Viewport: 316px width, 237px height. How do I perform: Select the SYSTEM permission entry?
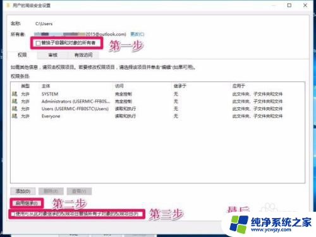tap(157, 94)
